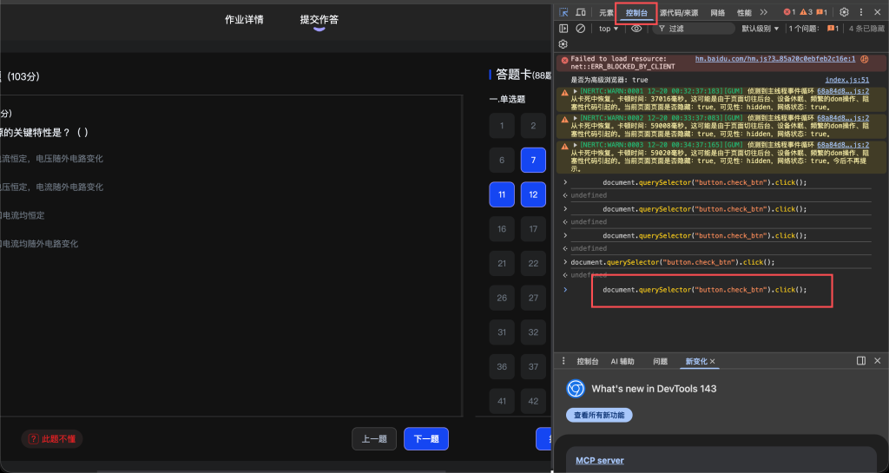Close the bottom drawer panel
Screen dimensions: 889x473
point(878,361)
